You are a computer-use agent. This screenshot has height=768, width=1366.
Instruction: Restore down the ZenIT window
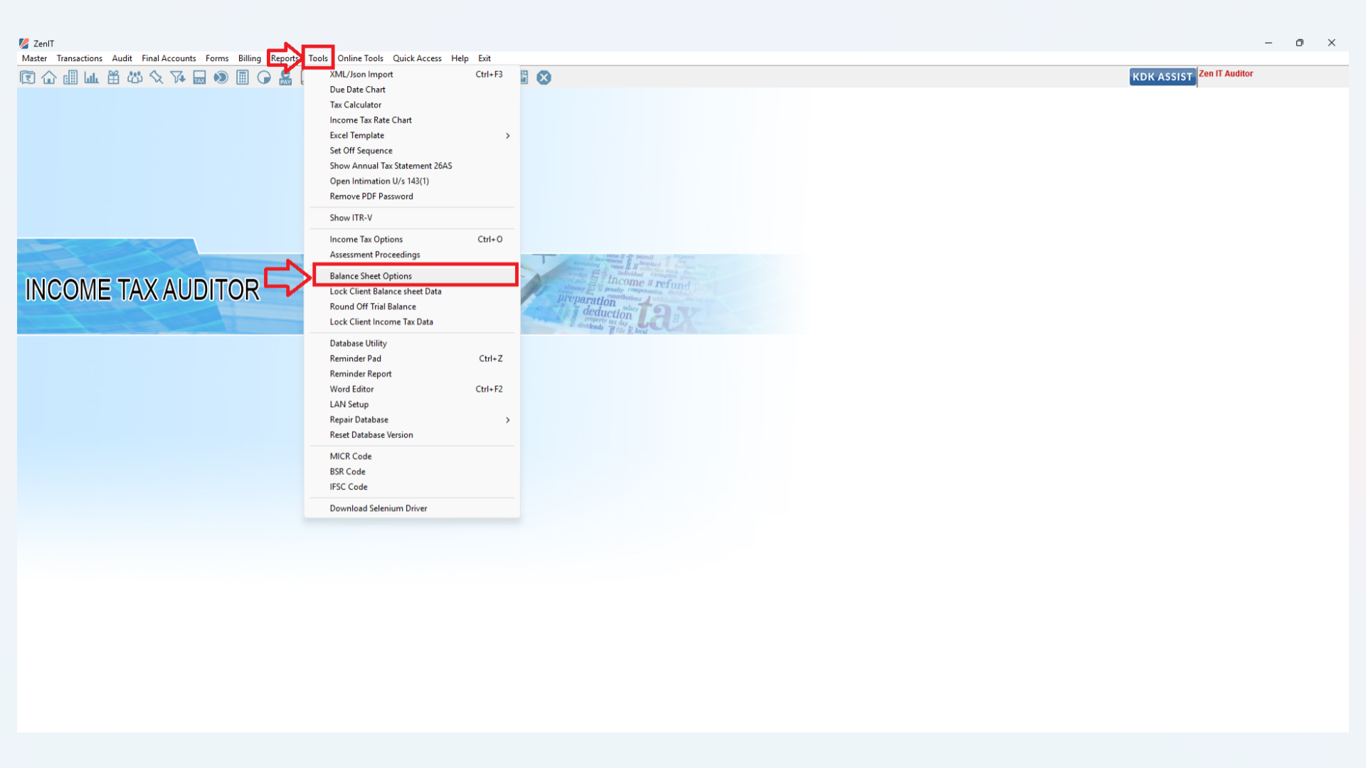1299,43
